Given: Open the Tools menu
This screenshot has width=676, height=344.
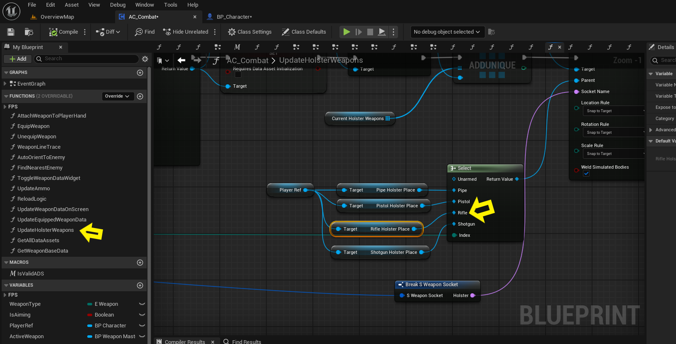Looking at the screenshot, I should coord(170,5).
